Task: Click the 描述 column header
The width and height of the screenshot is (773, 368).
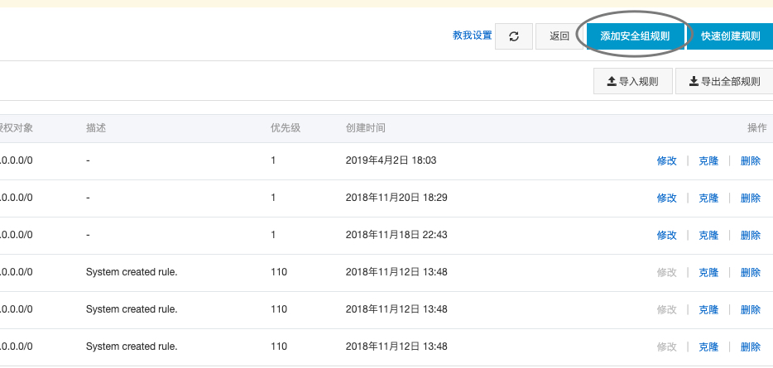Action: coord(96,128)
